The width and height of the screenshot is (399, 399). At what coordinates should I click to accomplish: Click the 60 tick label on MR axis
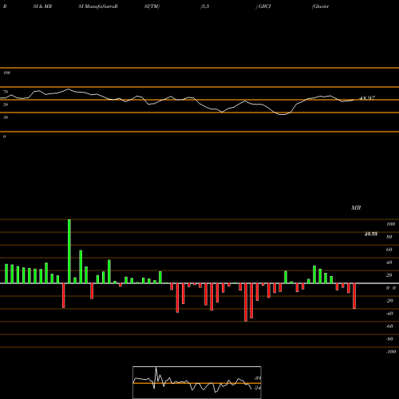pos(389,250)
